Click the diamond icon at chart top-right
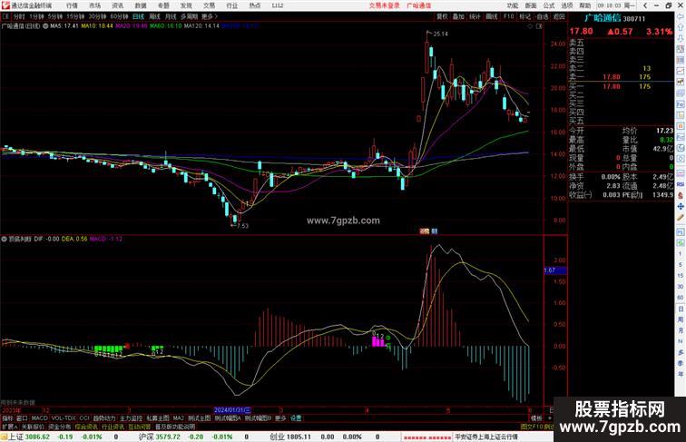Screen dimensions: 686x442 coord(530,26)
